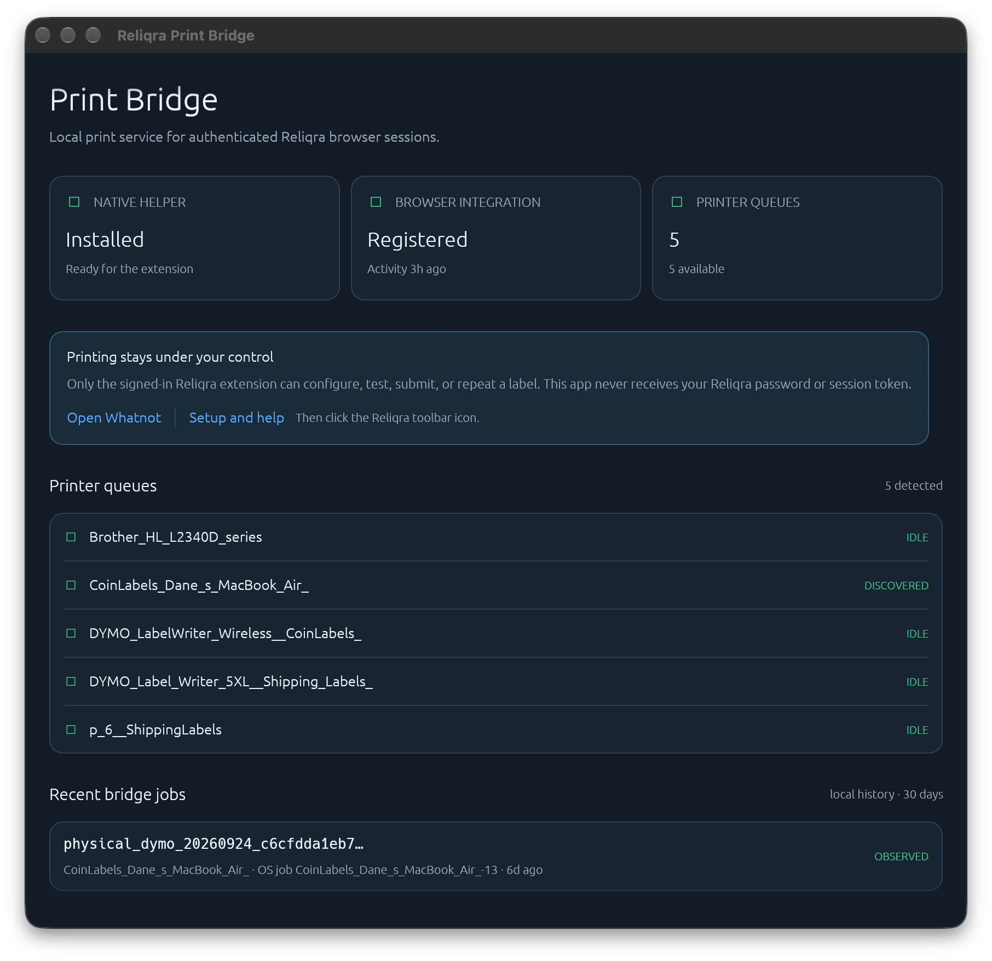Viewport: 992px width, 961px height.
Task: Open the physical_dymo_20260924 bridge job entry
Action: 495,856
